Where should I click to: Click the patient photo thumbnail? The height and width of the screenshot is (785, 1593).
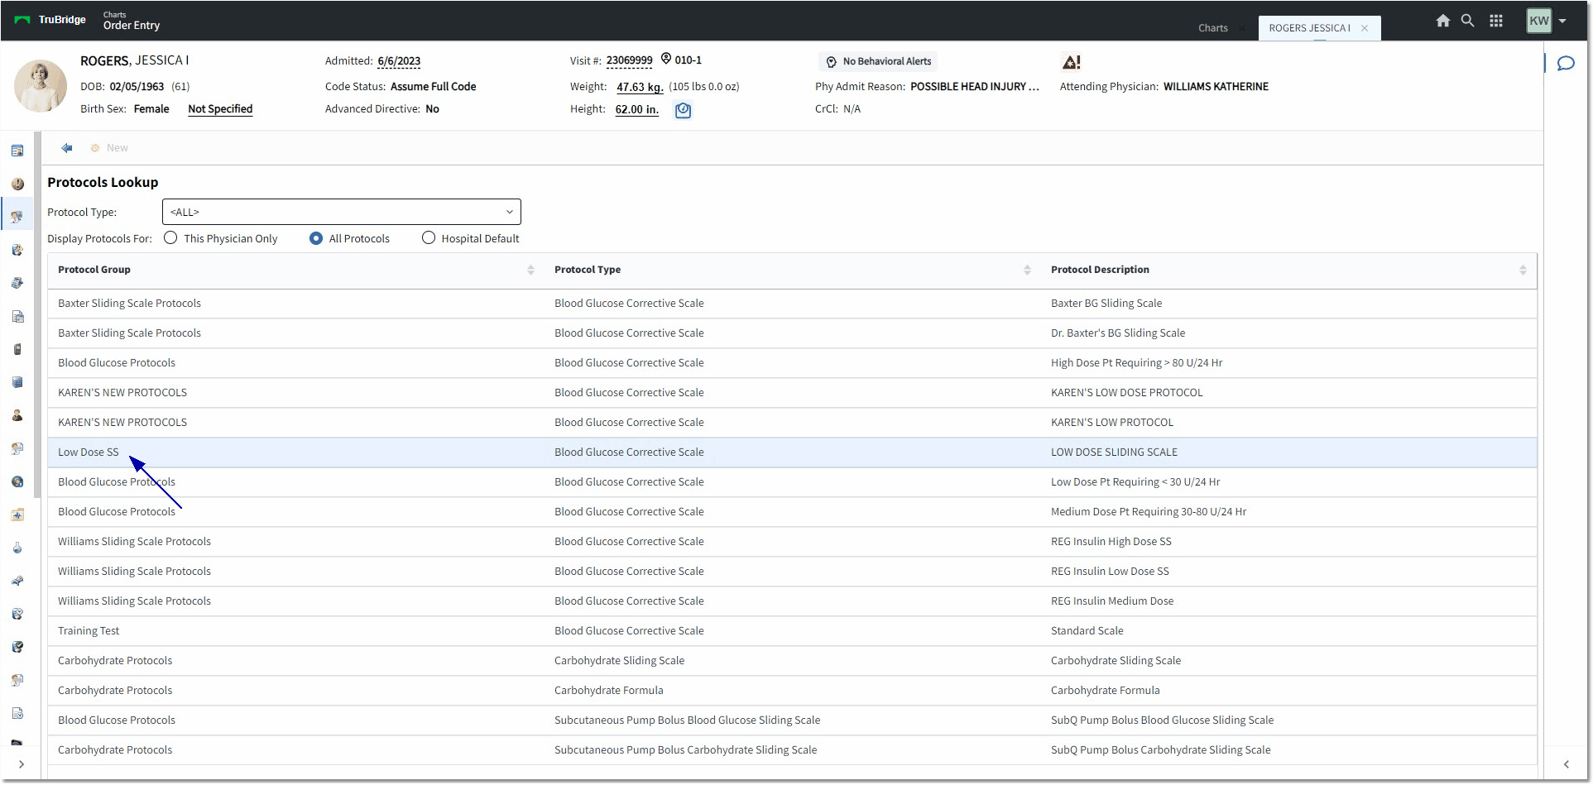41,85
